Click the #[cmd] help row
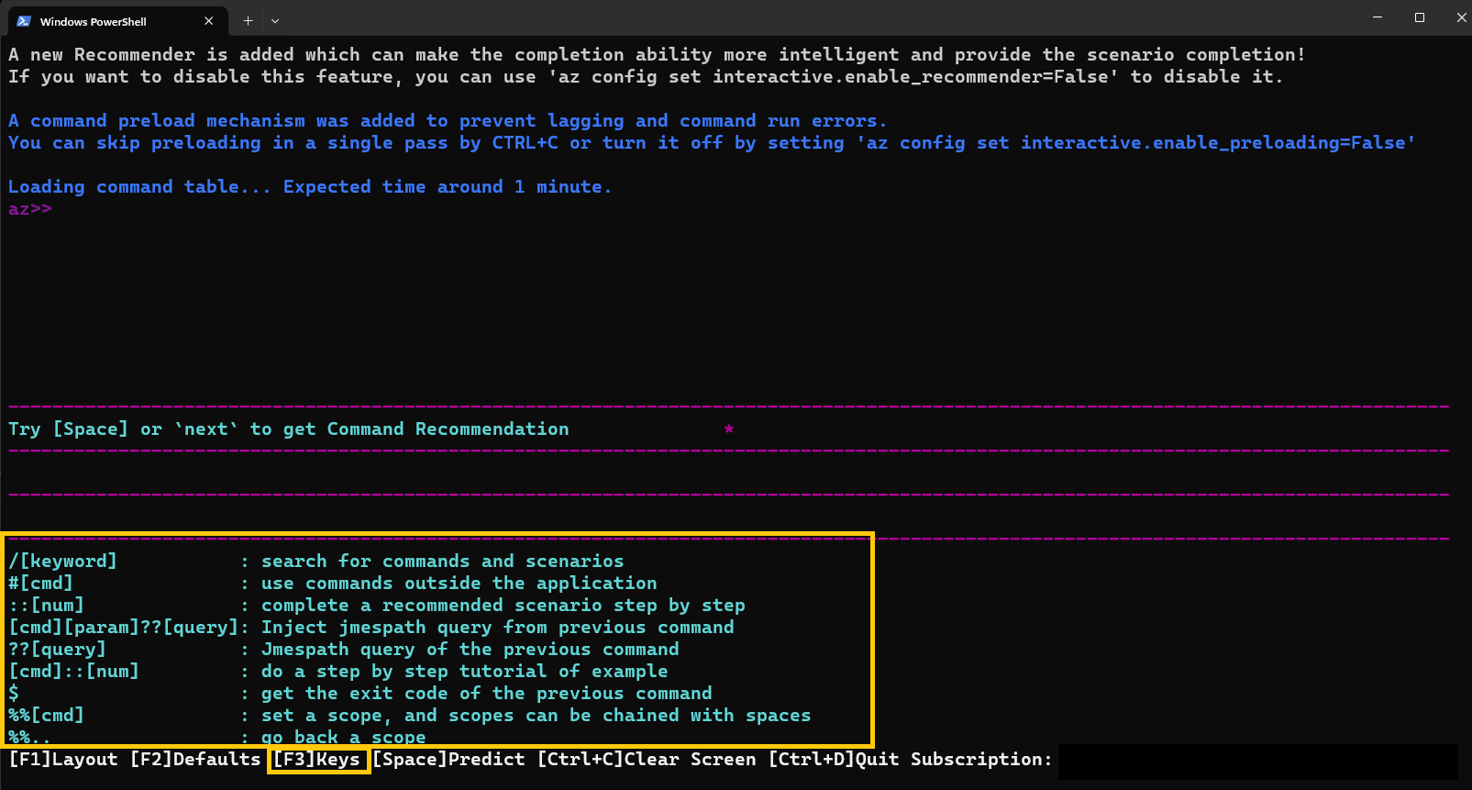1472x790 pixels. point(333,584)
